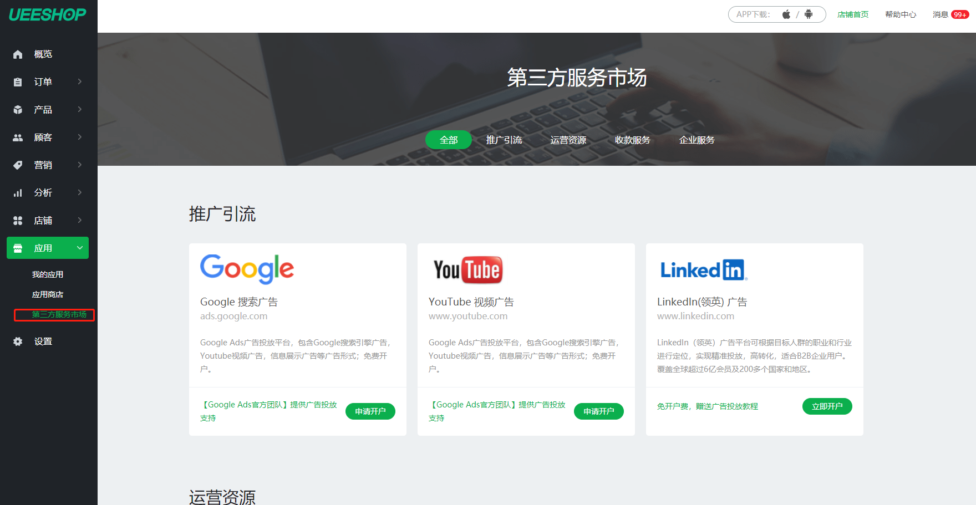Select the 全部 filter tab
Image resolution: width=976 pixels, height=505 pixels.
pyautogui.click(x=448, y=140)
